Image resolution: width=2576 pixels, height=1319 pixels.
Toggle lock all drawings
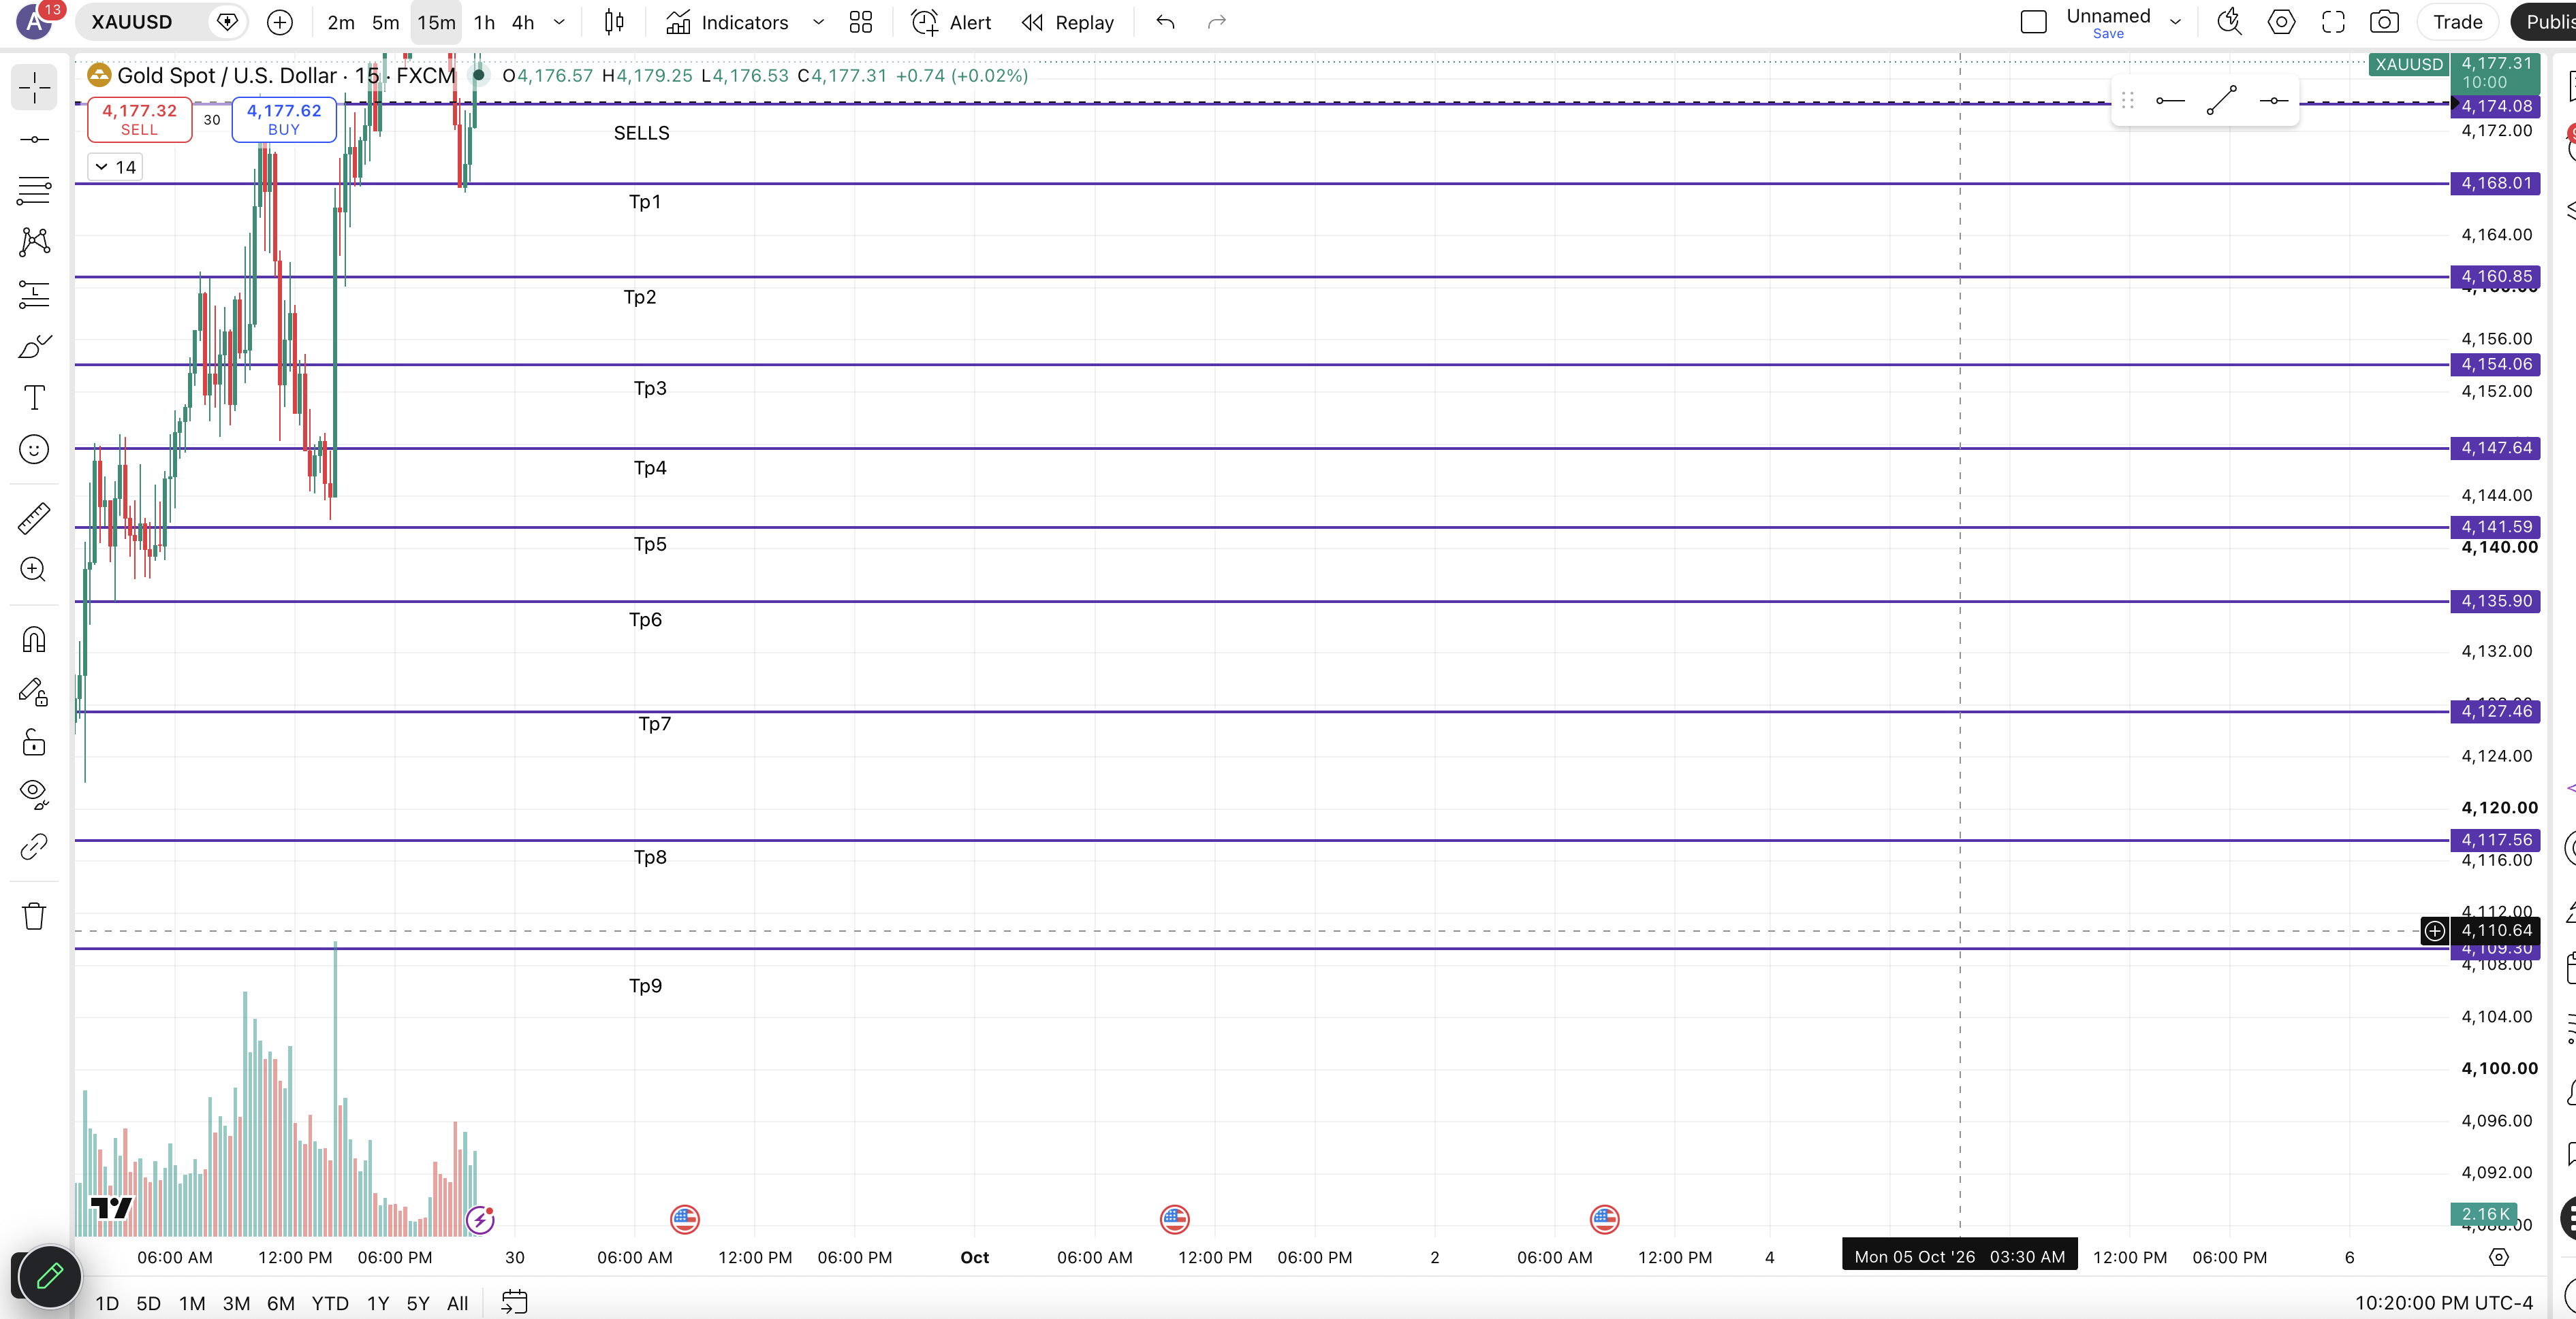[x=34, y=743]
